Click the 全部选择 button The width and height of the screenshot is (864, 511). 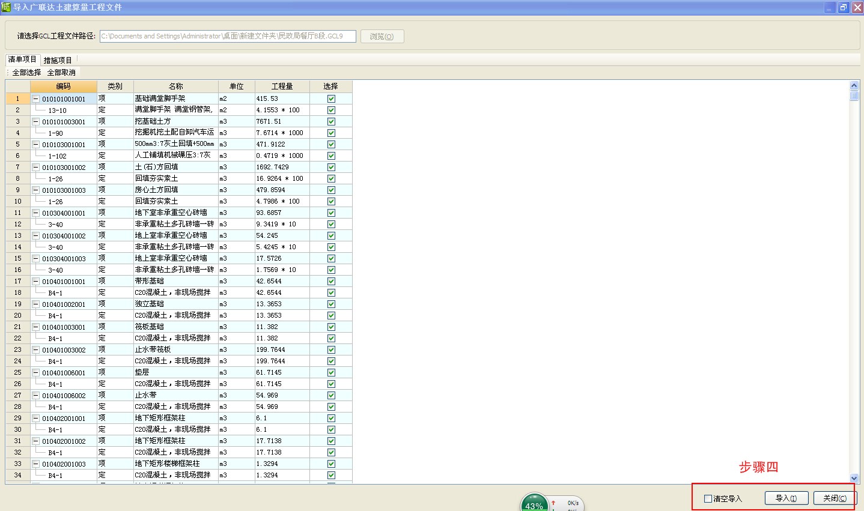coord(26,72)
